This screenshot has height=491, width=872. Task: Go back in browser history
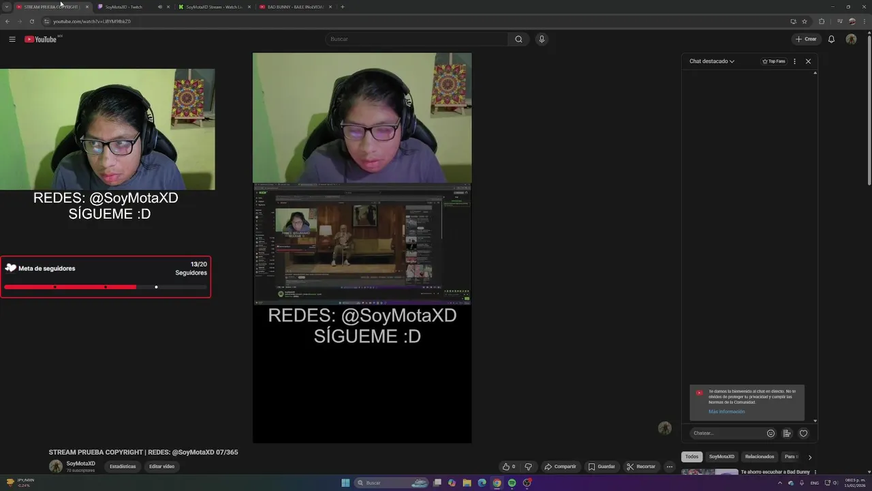[x=7, y=21]
